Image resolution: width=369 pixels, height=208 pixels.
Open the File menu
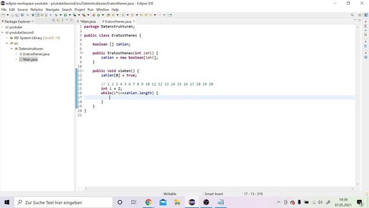(4, 9)
